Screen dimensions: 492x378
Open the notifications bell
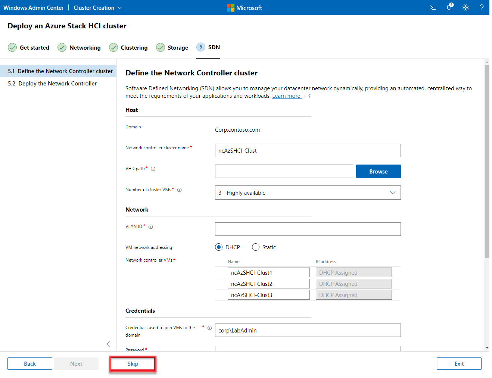(x=449, y=7)
